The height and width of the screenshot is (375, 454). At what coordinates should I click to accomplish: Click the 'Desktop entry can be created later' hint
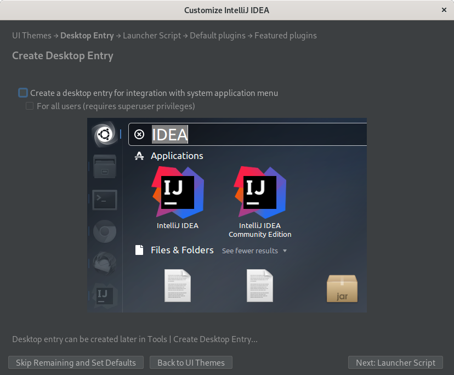[x=135, y=339]
